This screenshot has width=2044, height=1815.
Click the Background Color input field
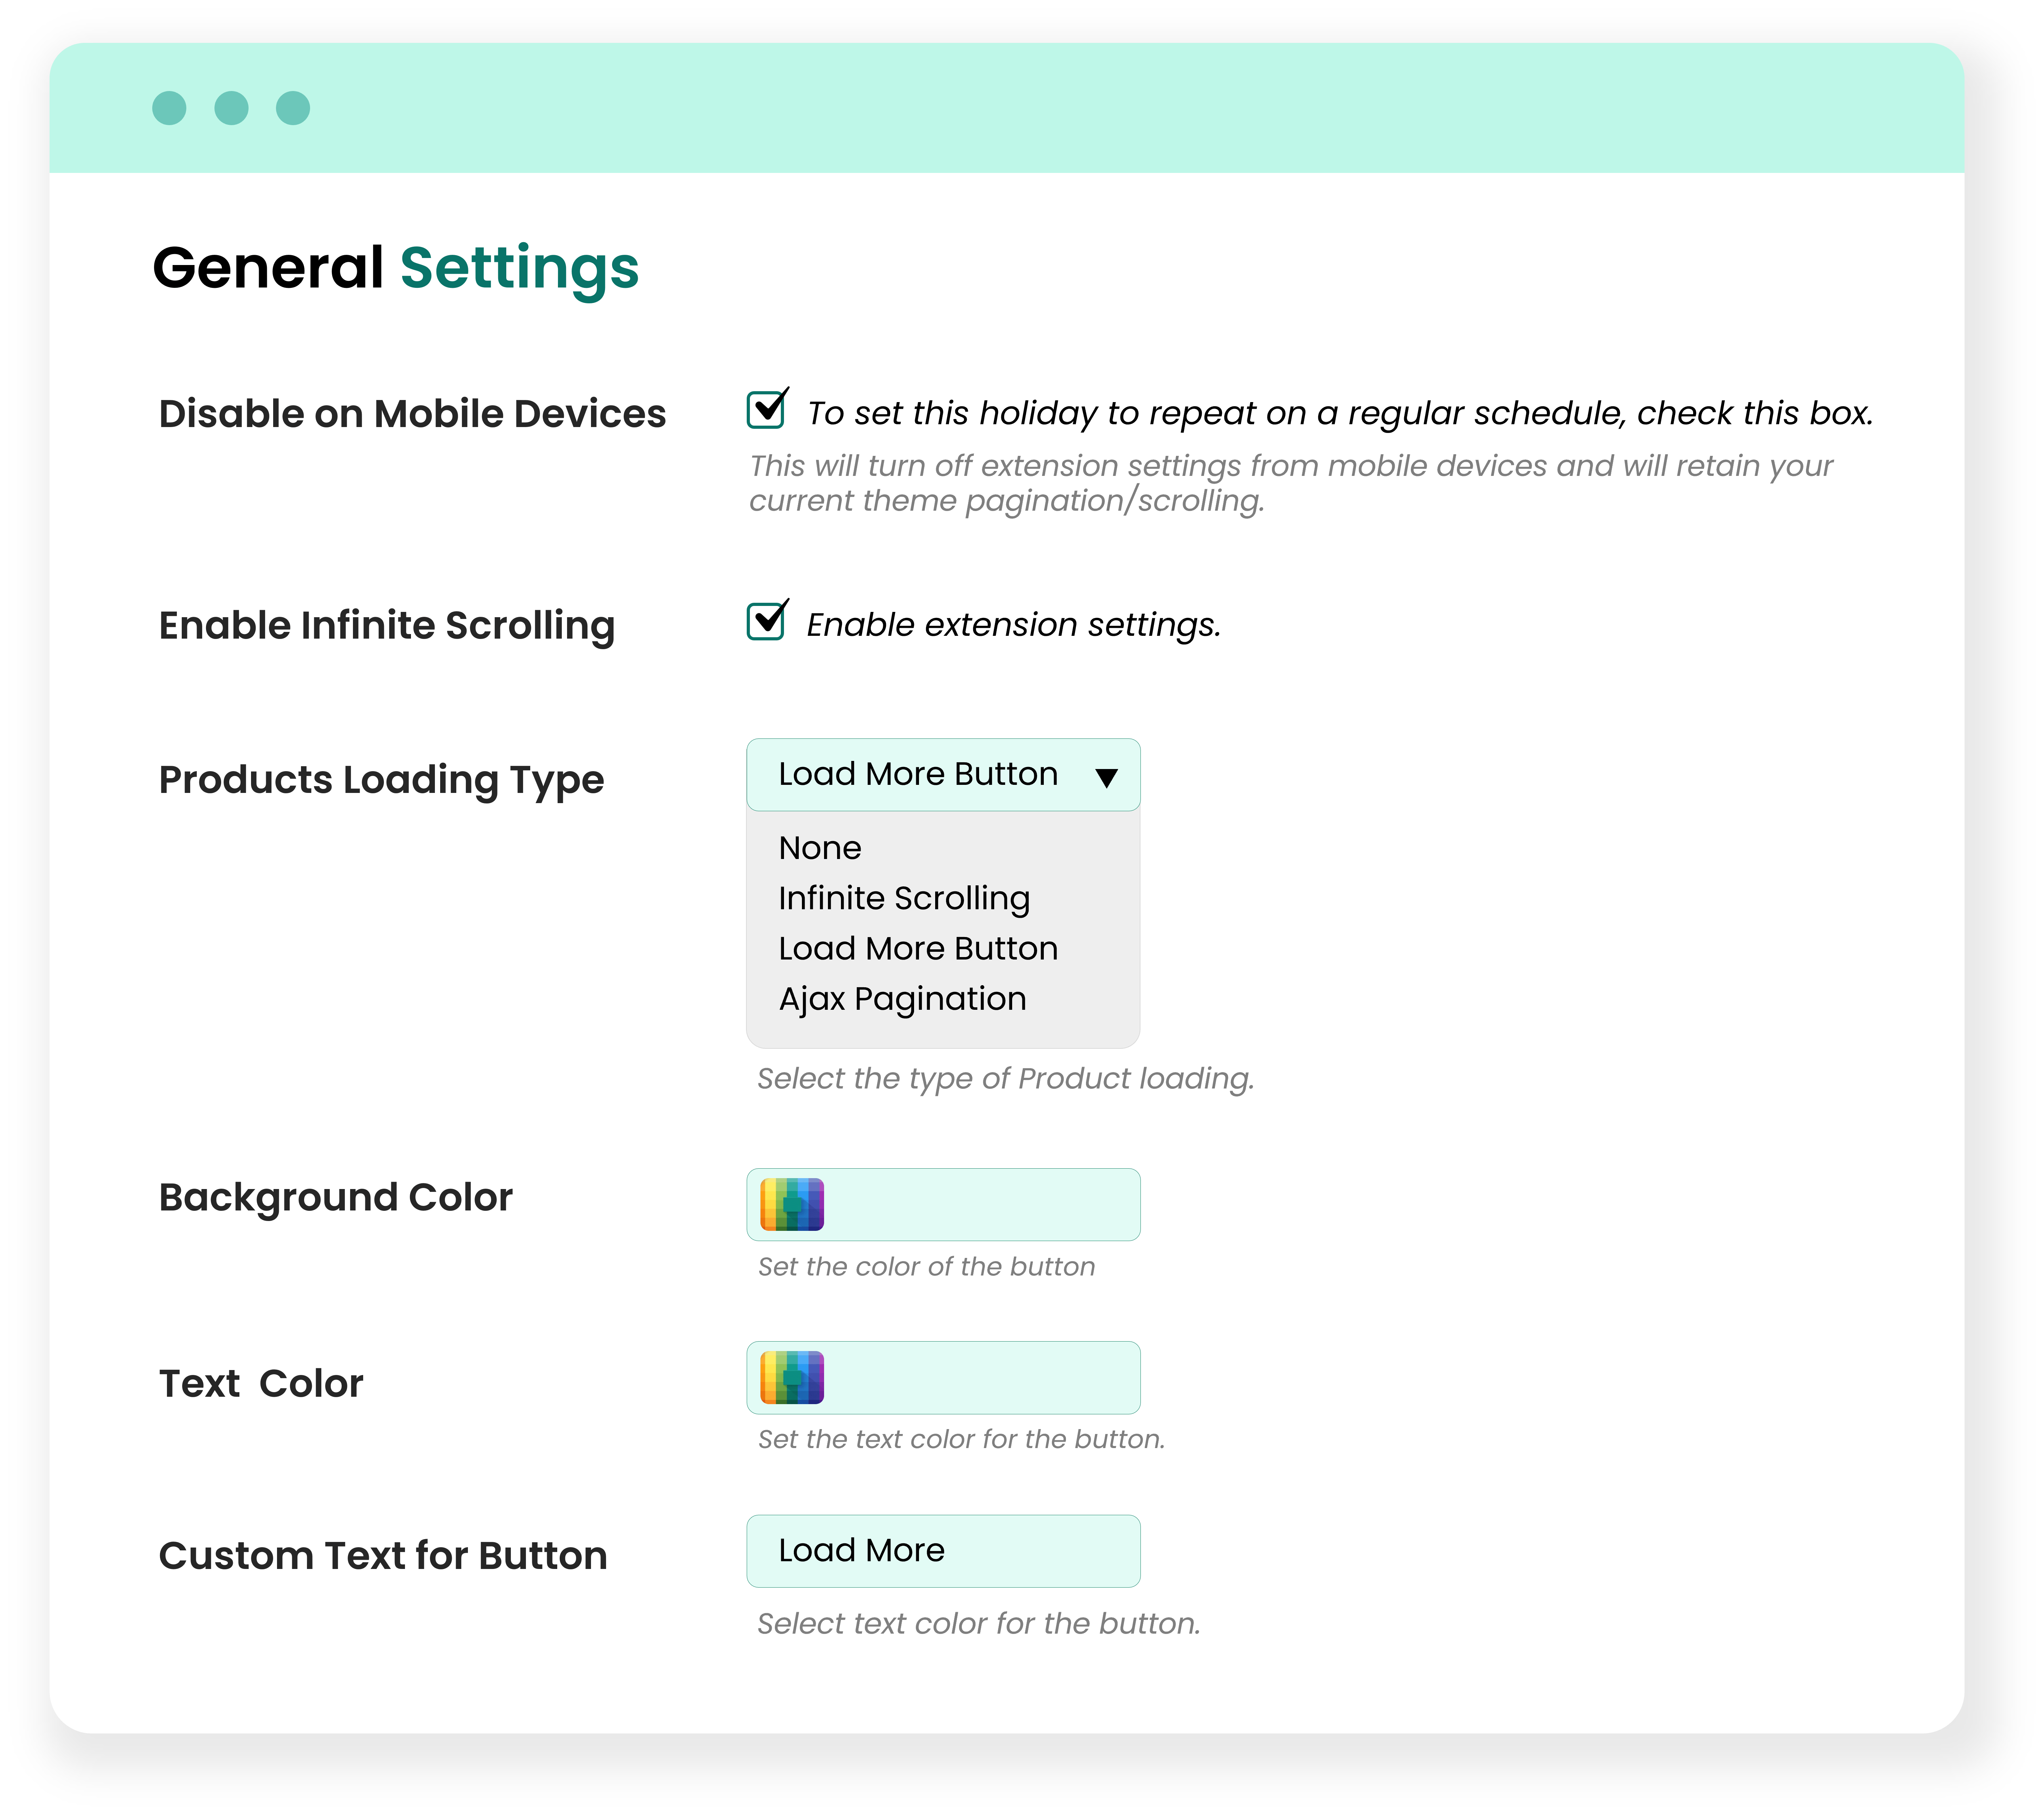click(x=980, y=1204)
